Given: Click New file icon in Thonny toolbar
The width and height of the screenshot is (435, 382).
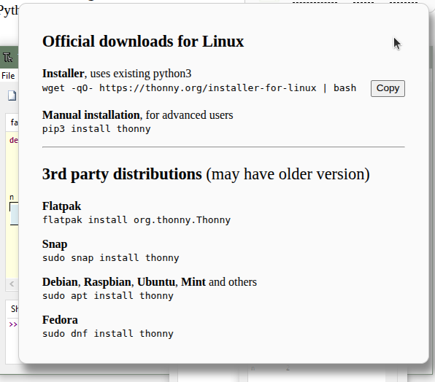Looking at the screenshot, I should pyautogui.click(x=12, y=95).
